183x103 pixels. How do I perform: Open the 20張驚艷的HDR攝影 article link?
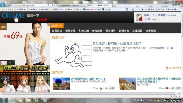coord(88,79)
